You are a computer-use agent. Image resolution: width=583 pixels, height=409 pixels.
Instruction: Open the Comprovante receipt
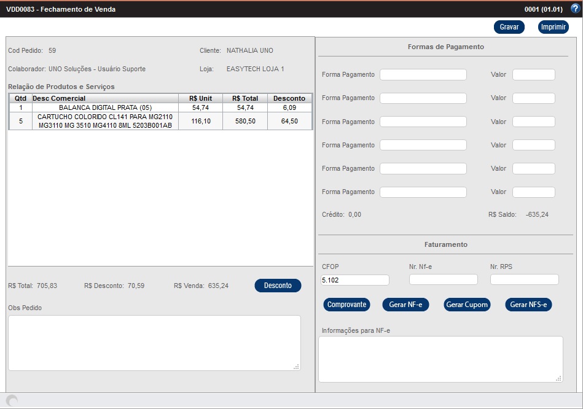[x=346, y=305]
